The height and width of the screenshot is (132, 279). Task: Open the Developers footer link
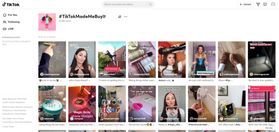pos(28,107)
